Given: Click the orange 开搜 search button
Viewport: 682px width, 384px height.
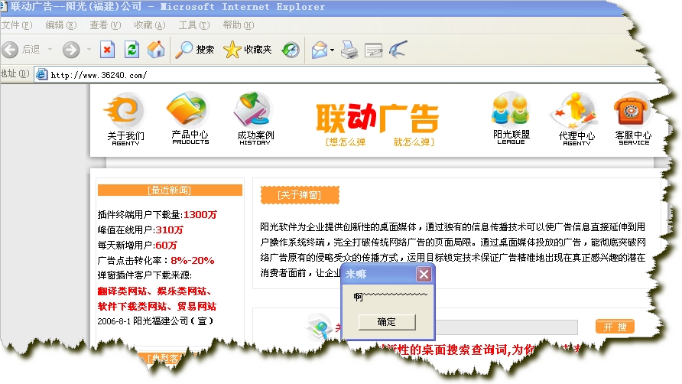Looking at the screenshot, I should click(615, 327).
